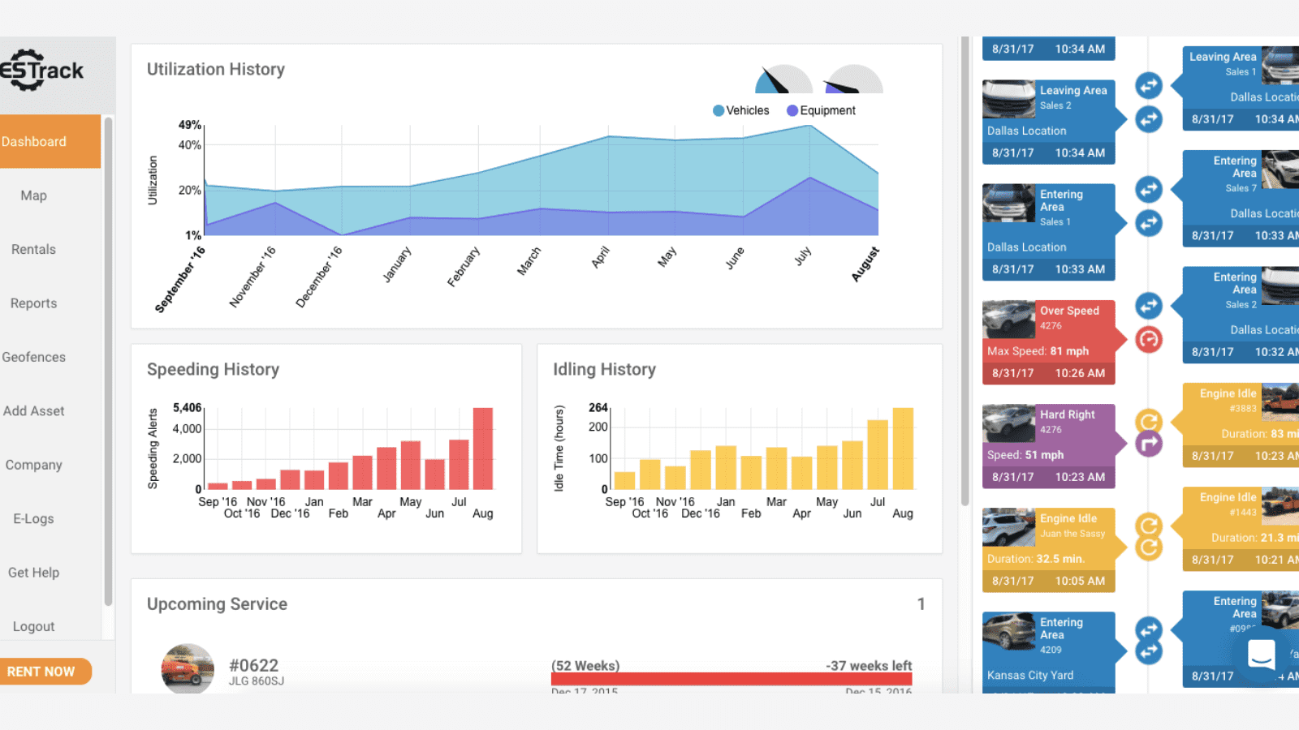Click the Utilization History heading
This screenshot has width=1299, height=730.
(x=216, y=70)
